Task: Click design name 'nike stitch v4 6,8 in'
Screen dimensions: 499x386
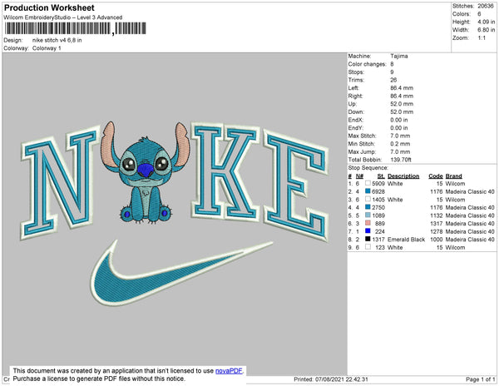Action: 57,40
